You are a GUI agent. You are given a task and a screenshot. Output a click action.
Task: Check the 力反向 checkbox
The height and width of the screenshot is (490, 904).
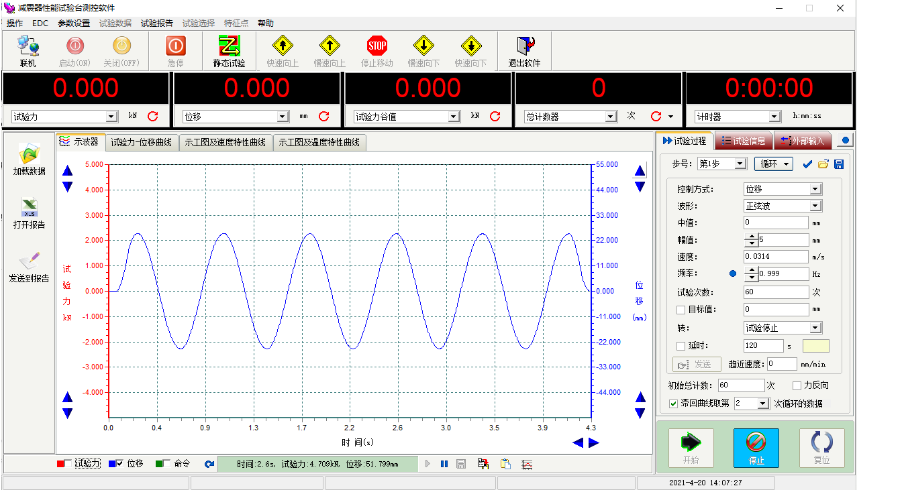coord(797,385)
